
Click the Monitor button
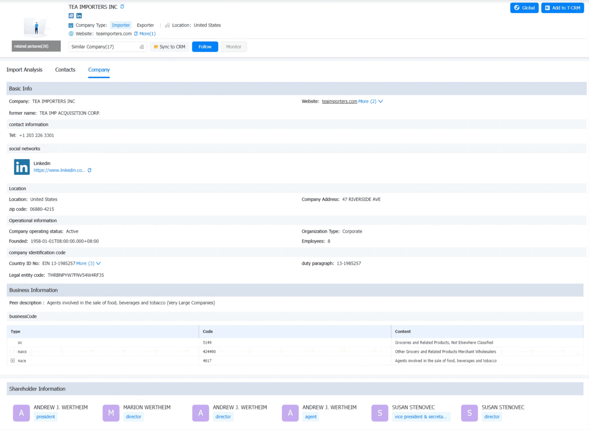(234, 47)
